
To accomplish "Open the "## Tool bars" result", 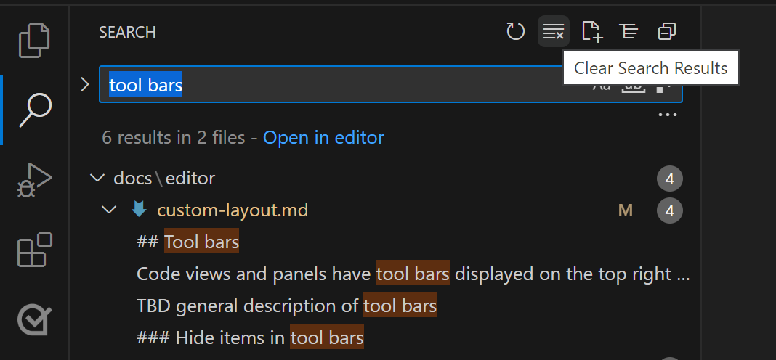I will tap(187, 242).
